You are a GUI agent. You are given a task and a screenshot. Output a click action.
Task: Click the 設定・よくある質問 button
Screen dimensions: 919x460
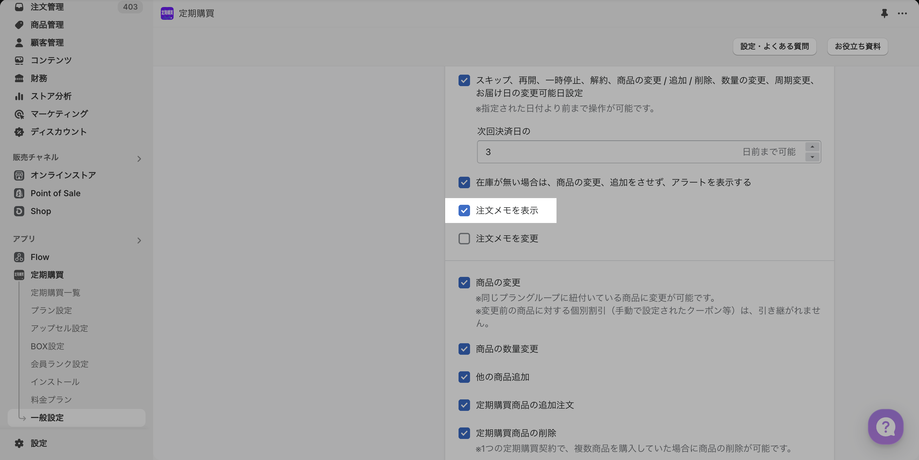[774, 46]
